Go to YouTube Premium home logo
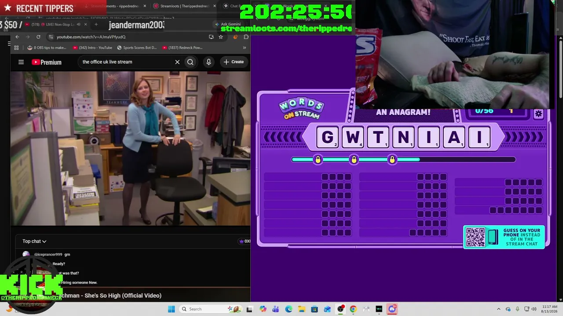563x316 pixels. [47, 62]
